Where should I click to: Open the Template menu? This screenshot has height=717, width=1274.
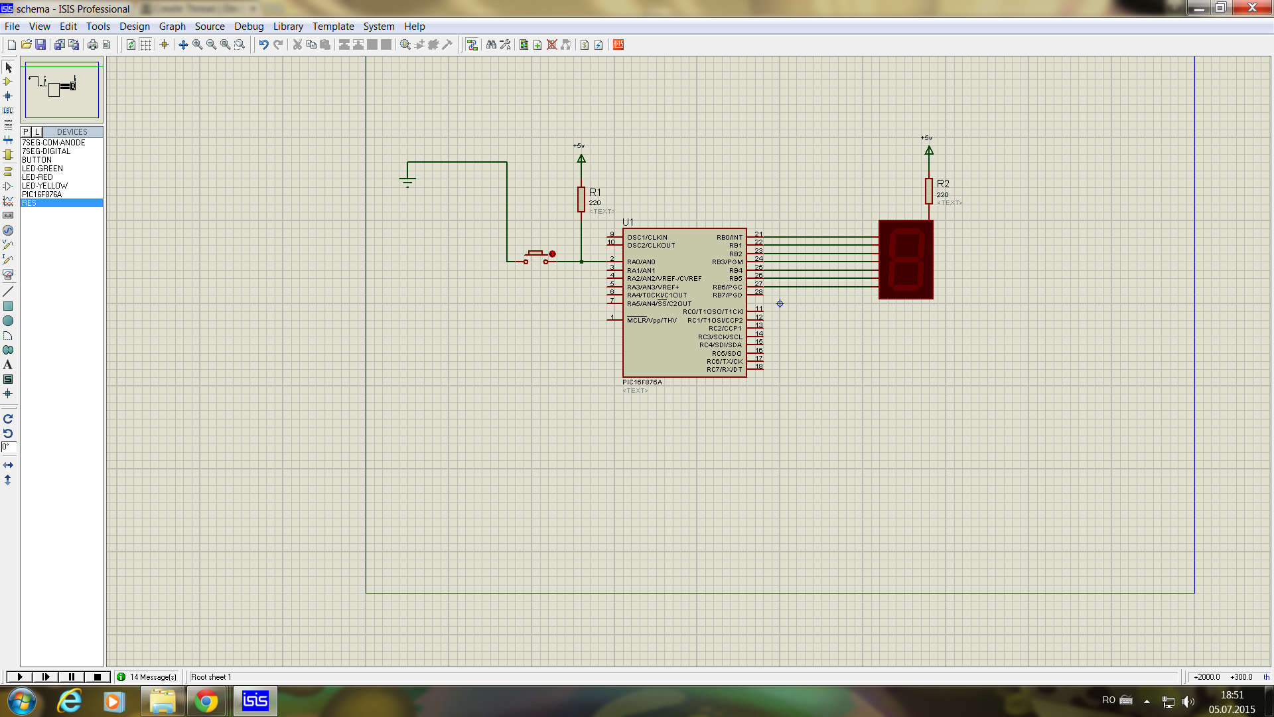click(x=333, y=27)
